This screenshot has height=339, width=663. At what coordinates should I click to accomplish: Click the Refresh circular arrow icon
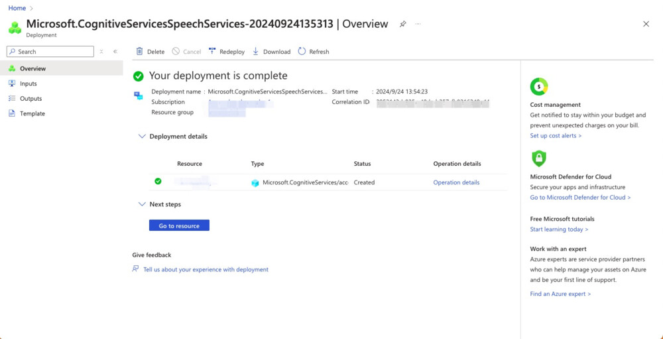[302, 51]
